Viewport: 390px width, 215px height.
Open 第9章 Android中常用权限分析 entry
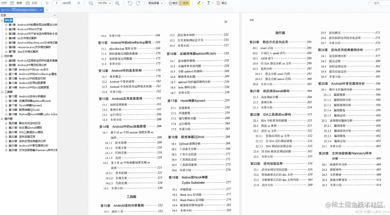click(x=27, y=65)
